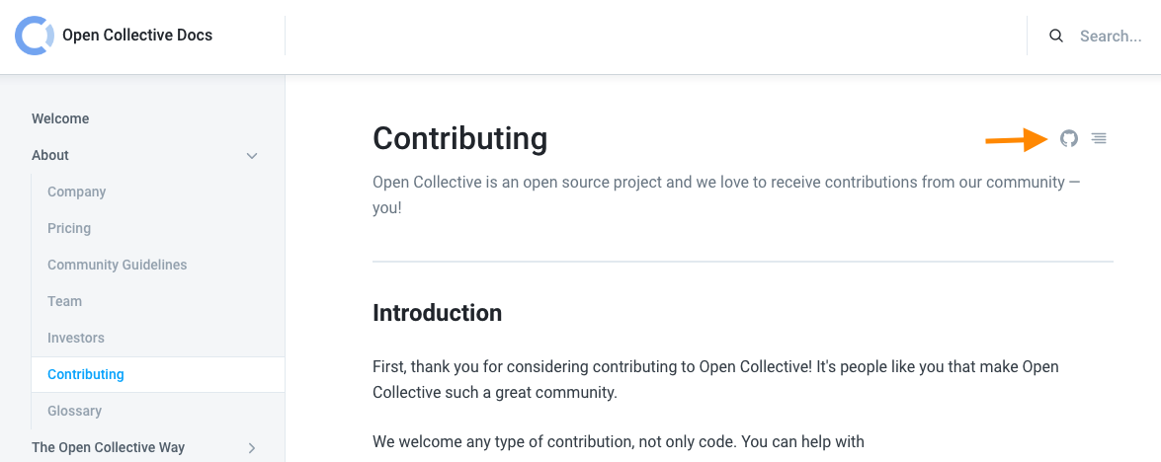Click the Introduction heading
This screenshot has height=462, width=1161.
click(x=437, y=313)
